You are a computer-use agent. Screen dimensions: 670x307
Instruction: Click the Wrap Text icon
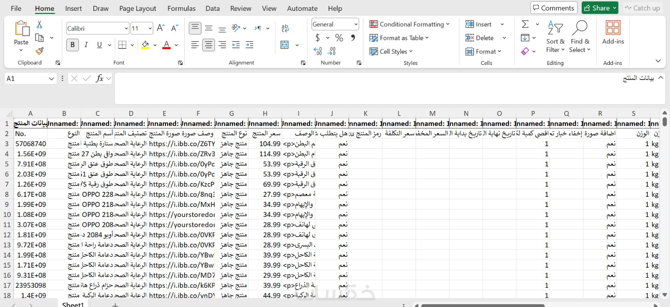point(285,28)
